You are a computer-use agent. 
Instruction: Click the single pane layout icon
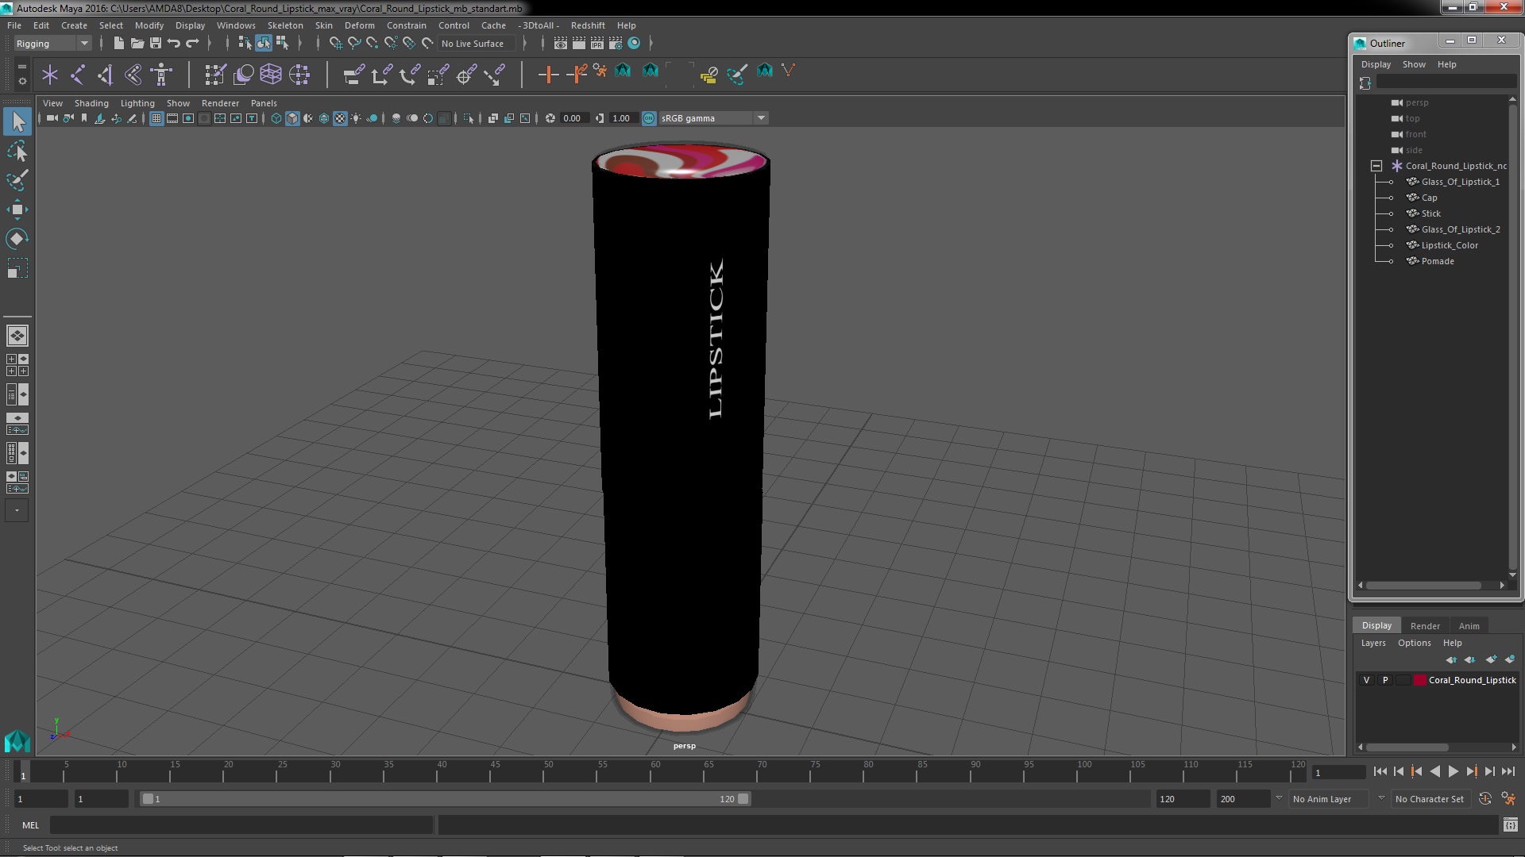click(17, 336)
